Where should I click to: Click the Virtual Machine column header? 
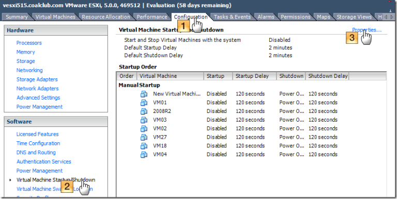[x=170, y=76]
